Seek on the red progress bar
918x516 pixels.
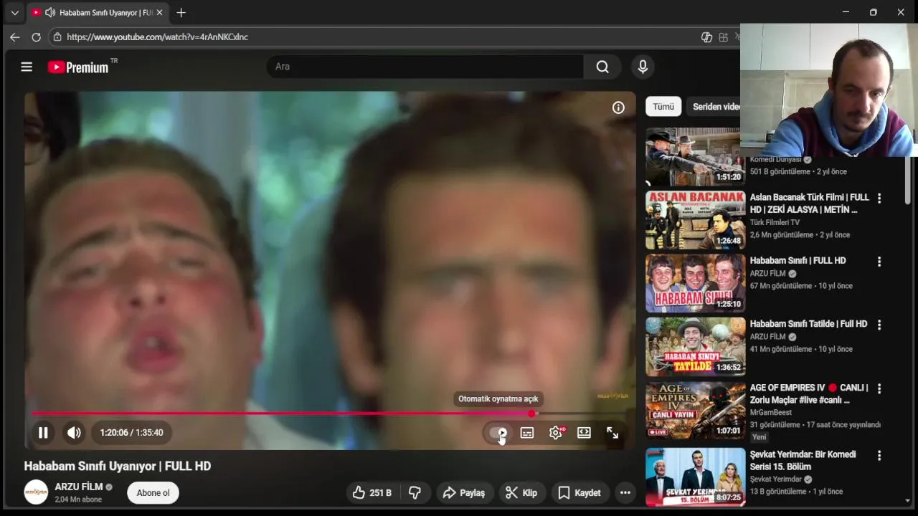coord(330,414)
